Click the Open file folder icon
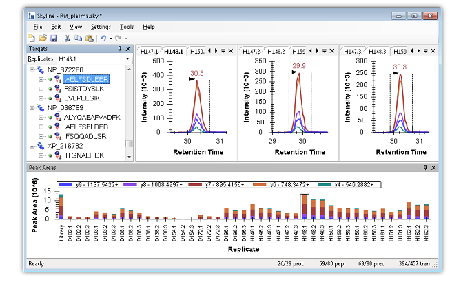Viewport: 472px width, 282px height. (x=42, y=38)
